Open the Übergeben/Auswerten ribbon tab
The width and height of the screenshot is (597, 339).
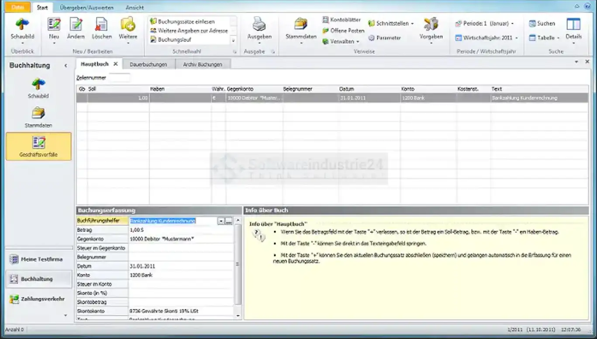click(x=86, y=7)
